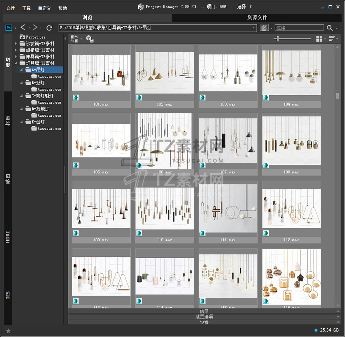The width and height of the screenshot is (345, 337).
Task: Expand the 沙发篇-TZ素材 folder
Action: tap(16, 44)
